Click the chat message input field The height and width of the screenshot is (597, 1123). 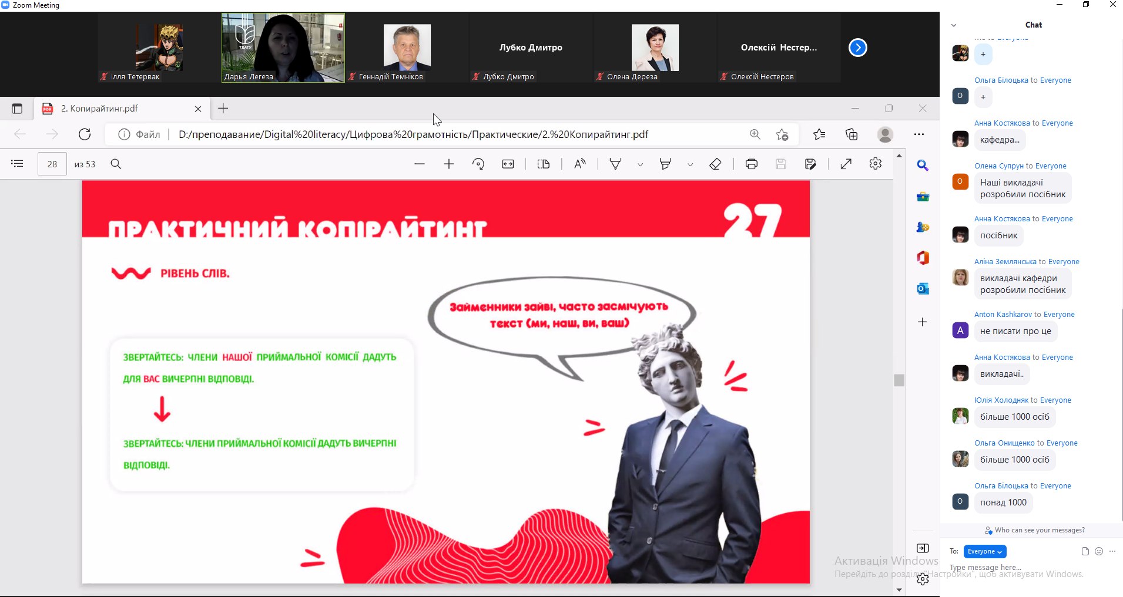[x=1032, y=568]
